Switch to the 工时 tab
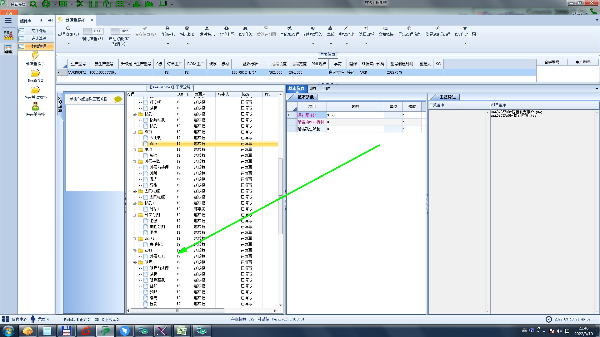600x337 pixels. (326, 89)
